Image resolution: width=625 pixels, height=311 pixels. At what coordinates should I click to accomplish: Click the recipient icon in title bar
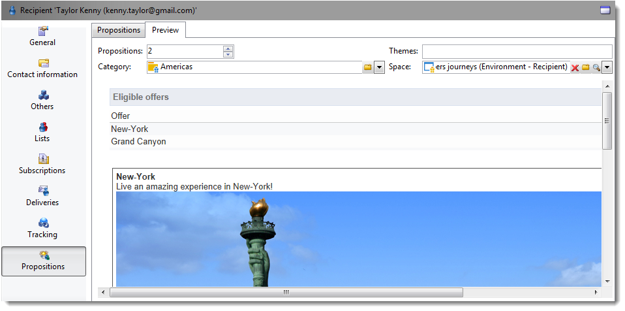[x=12, y=10]
